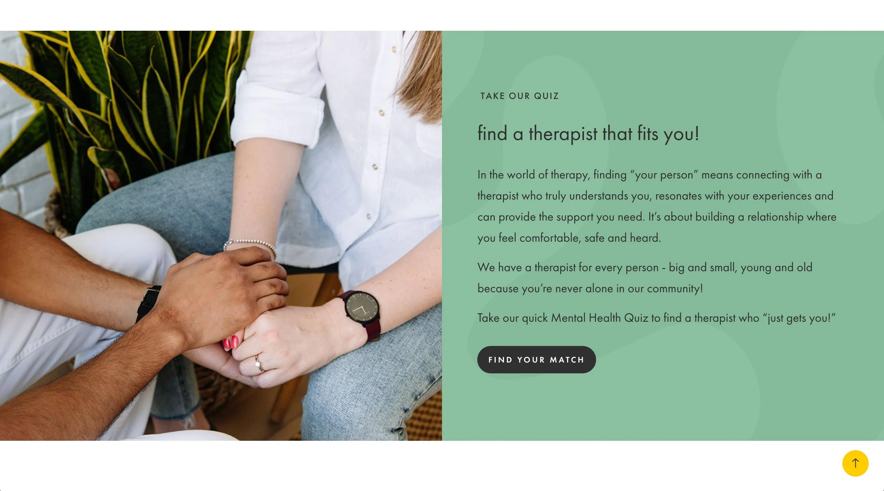
Task: Click the red painted fingernails
Action: pos(231,342)
